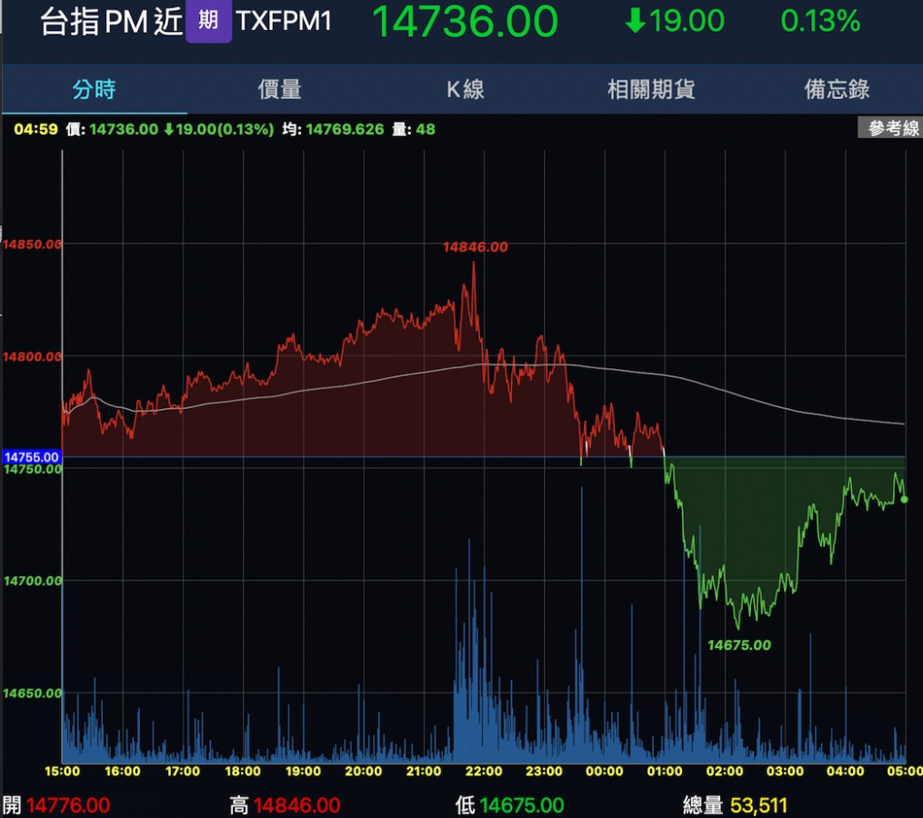Go to the 備忘錄 tab

[837, 89]
